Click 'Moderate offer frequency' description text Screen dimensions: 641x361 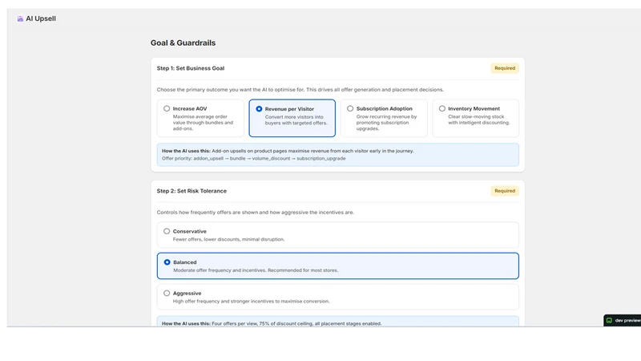[x=256, y=270]
